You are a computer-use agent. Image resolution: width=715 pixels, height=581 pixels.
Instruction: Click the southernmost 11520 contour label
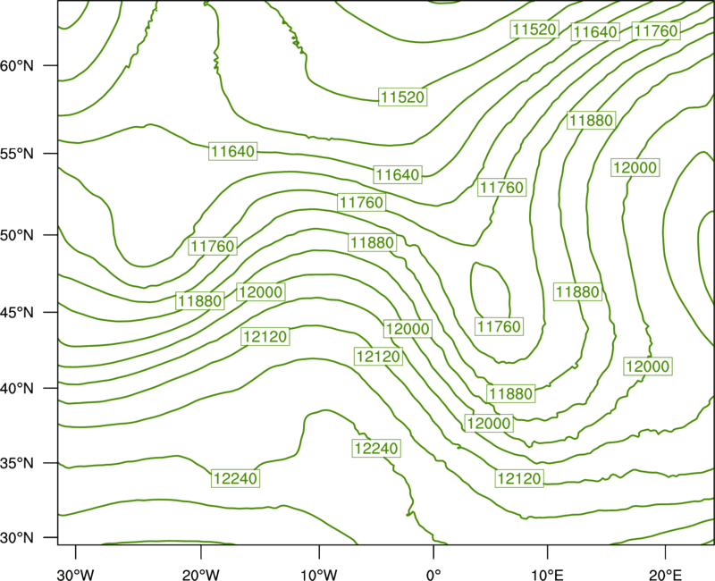click(403, 97)
